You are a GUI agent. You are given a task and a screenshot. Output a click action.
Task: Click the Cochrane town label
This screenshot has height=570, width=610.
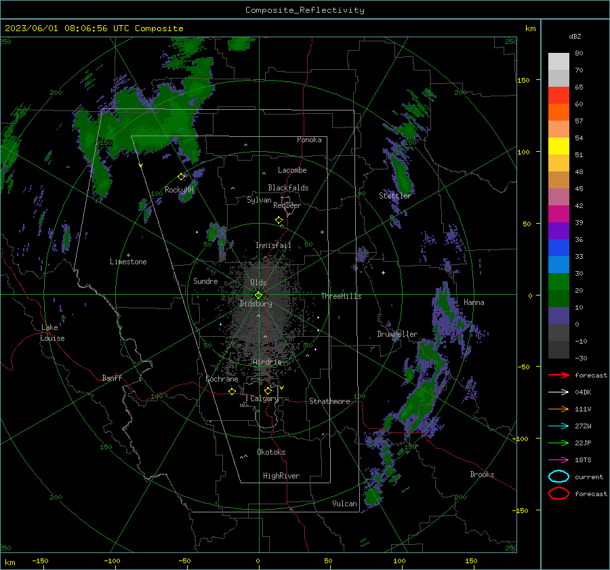pyautogui.click(x=222, y=379)
